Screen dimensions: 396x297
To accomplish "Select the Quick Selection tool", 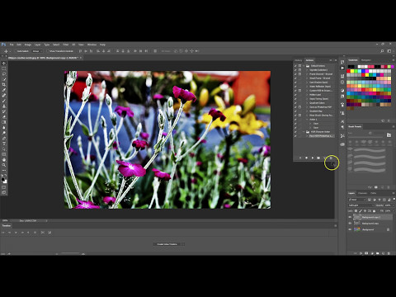I will [x=4, y=79].
